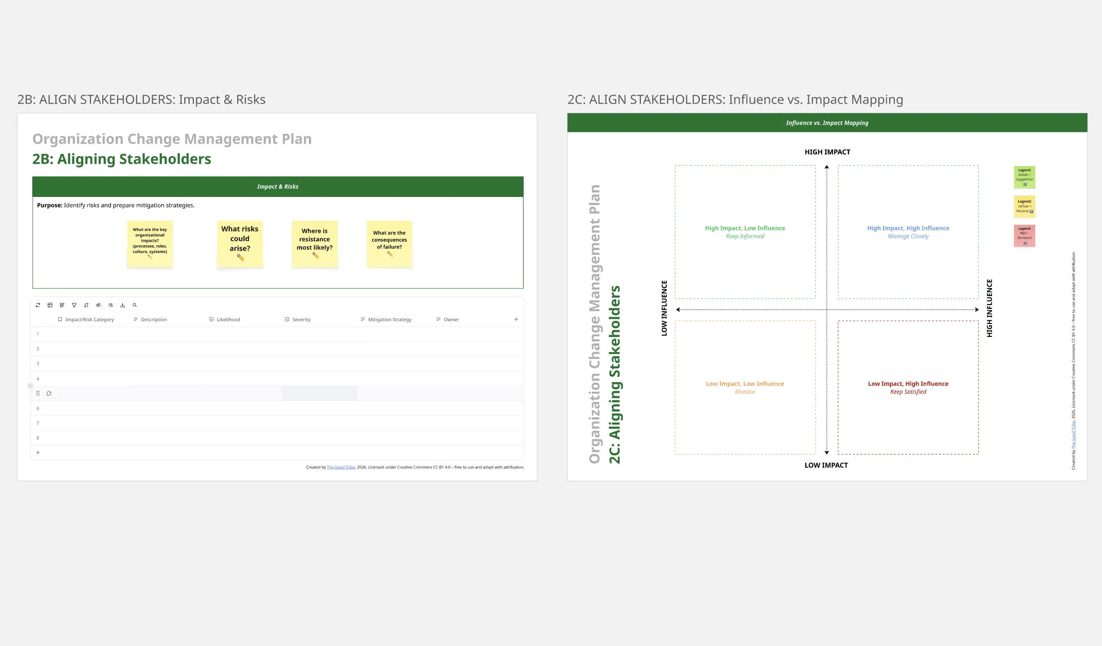The image size is (1102, 646).
Task: Click the plus to add a new column
Action: [516, 319]
